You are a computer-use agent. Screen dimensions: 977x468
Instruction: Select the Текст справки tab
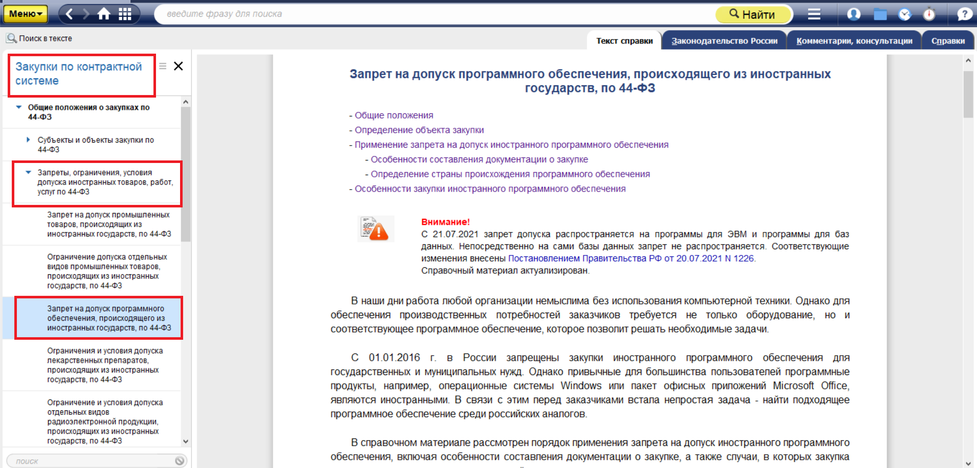coord(624,41)
